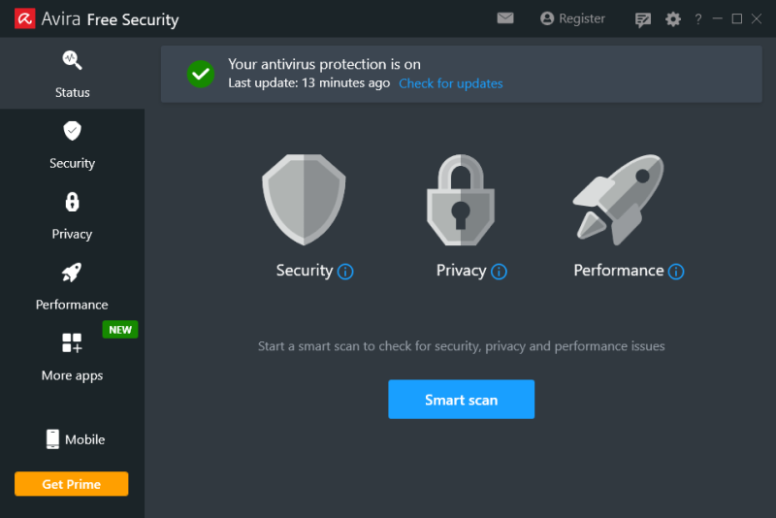Open settings gear icon
Screen dimensions: 776x518
(673, 19)
